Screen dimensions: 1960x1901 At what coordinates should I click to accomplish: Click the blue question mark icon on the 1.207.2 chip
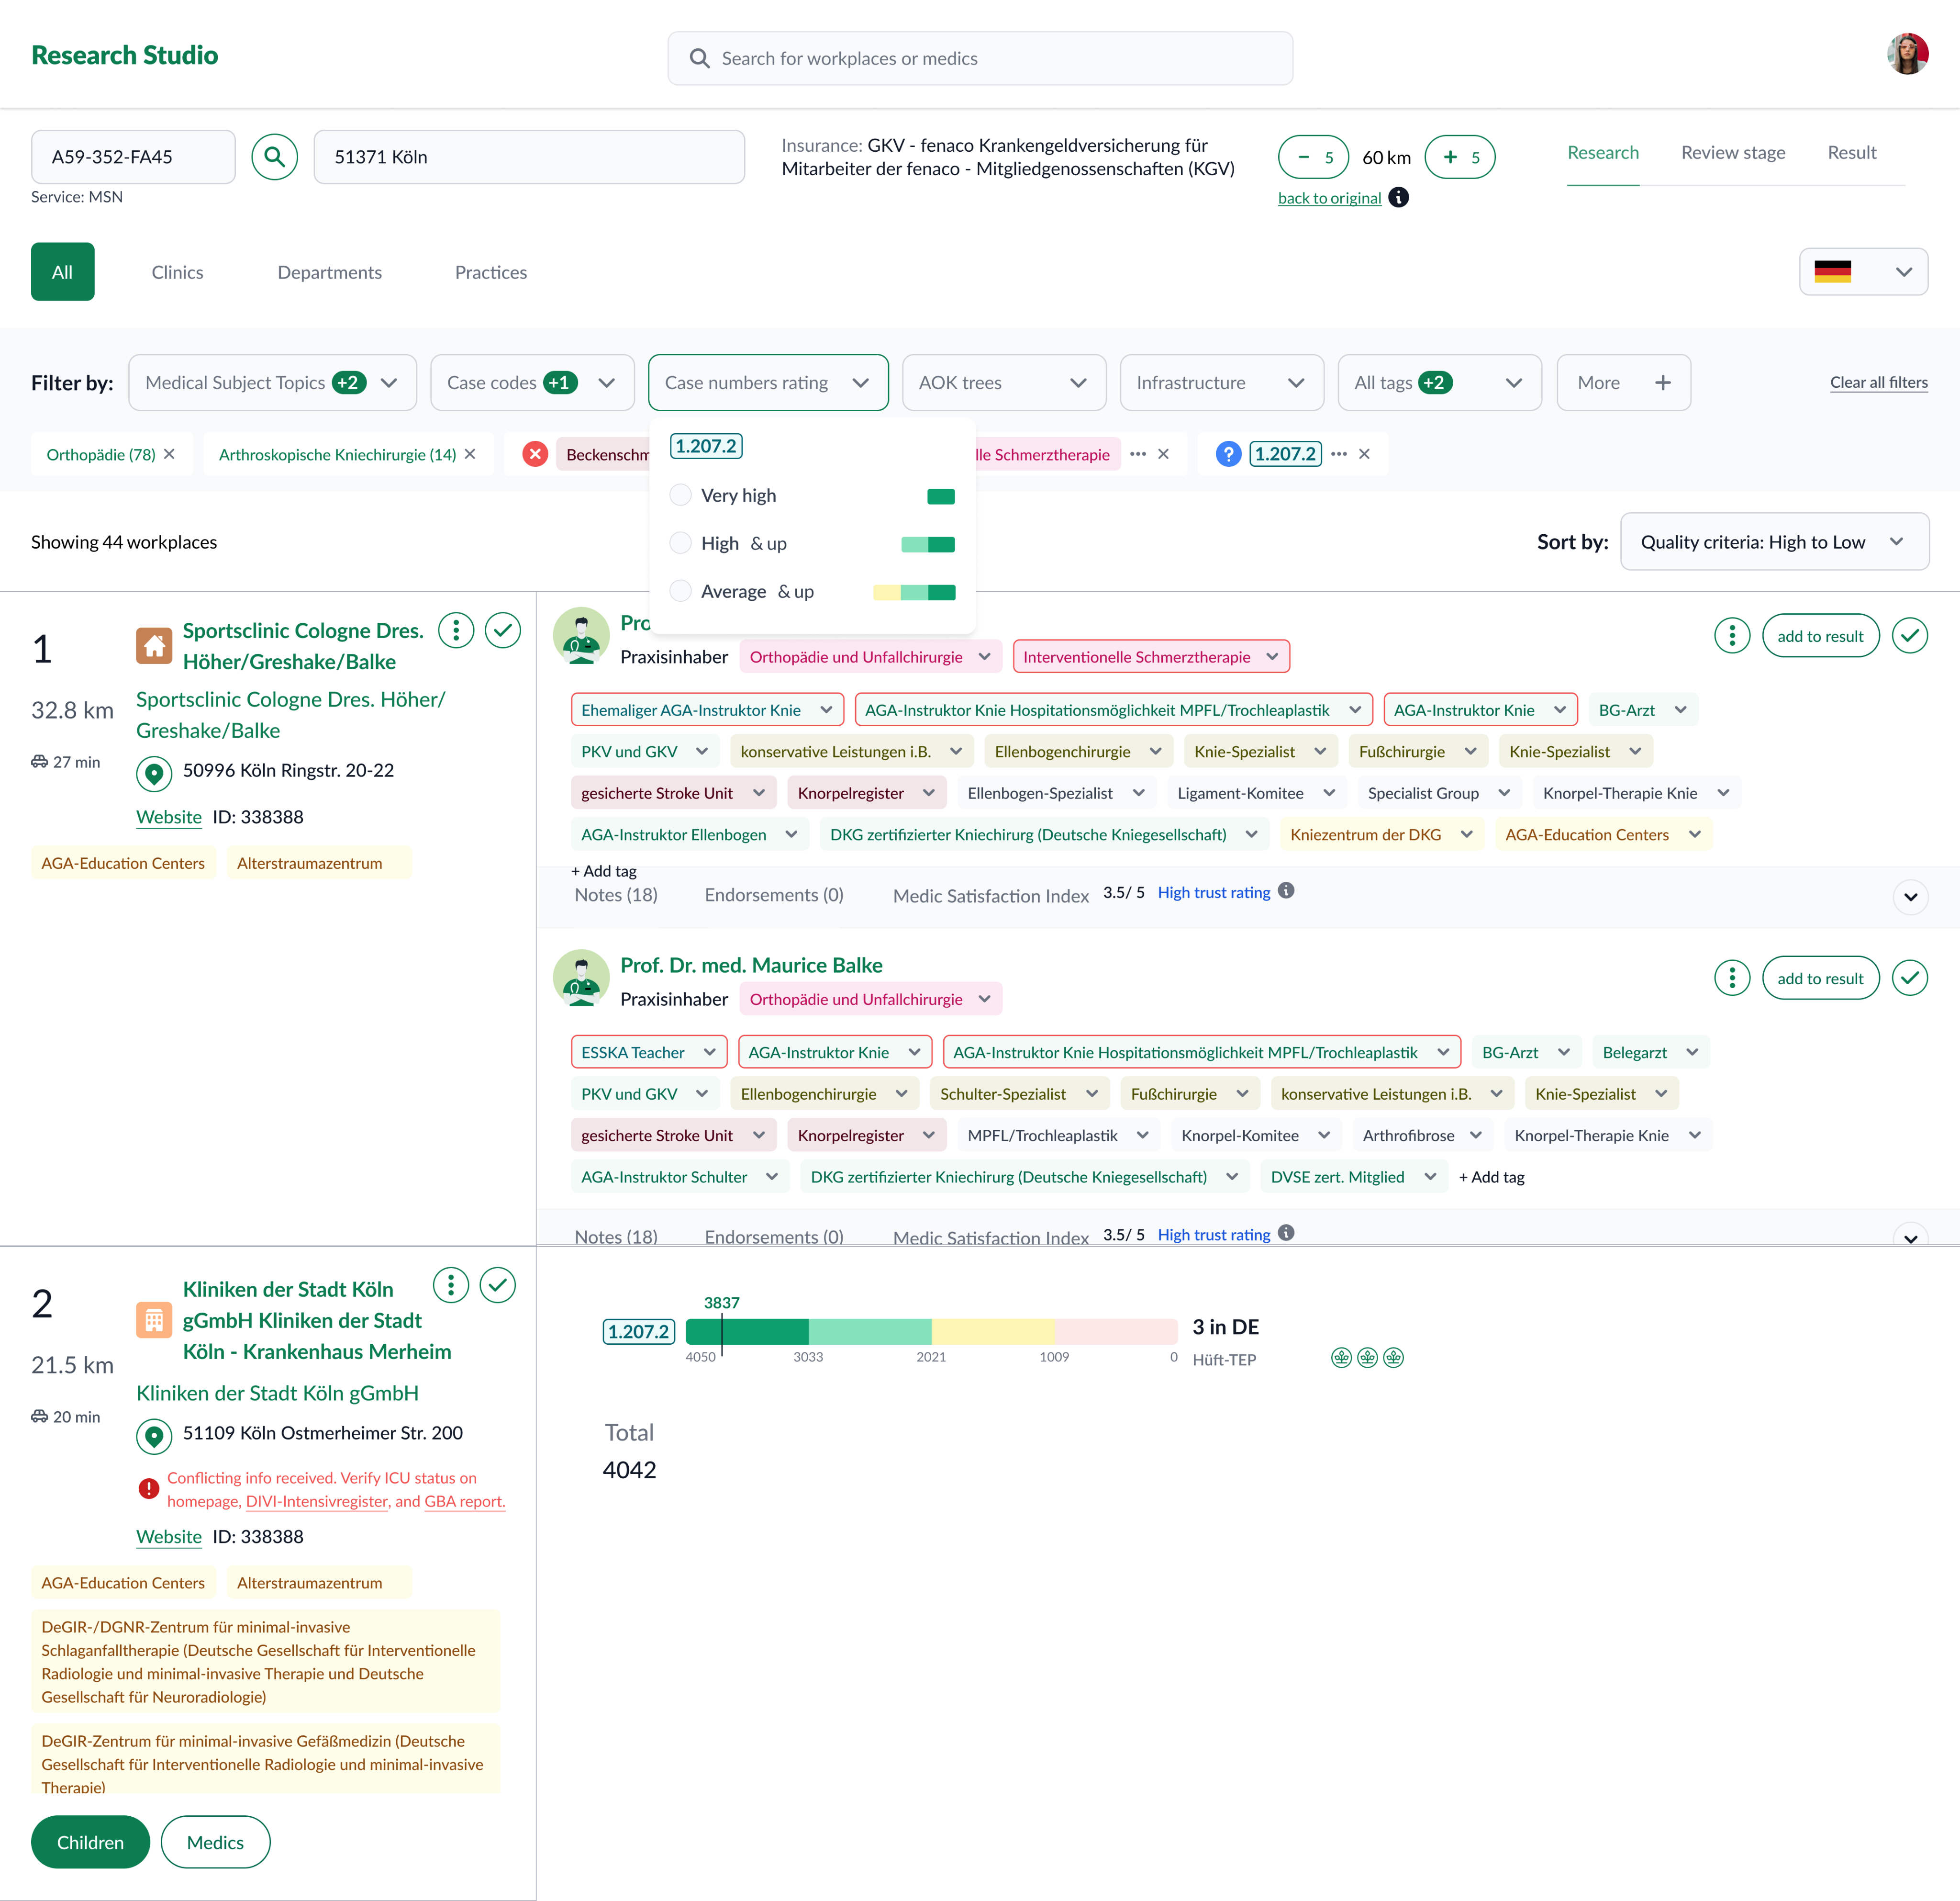pos(1228,454)
